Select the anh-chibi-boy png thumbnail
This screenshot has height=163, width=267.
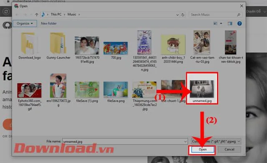(x=173, y=45)
